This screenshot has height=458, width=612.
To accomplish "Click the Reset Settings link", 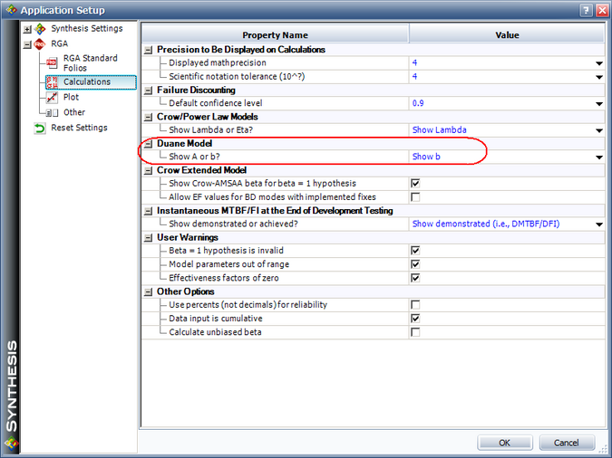I will pos(79,128).
